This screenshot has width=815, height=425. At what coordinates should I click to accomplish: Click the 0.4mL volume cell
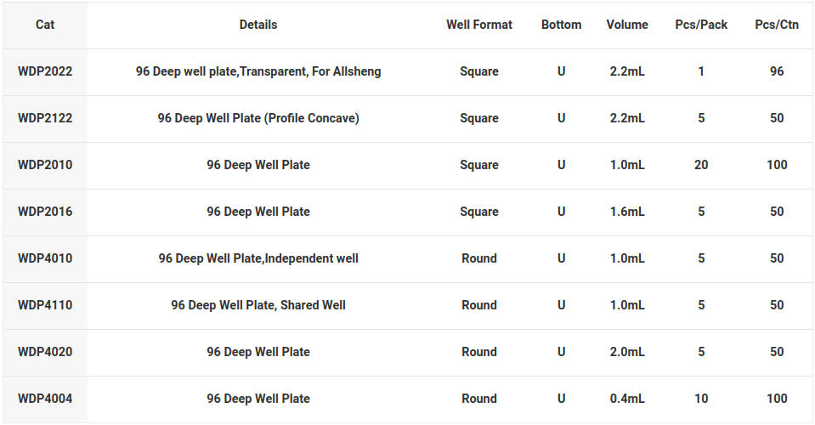(x=627, y=399)
